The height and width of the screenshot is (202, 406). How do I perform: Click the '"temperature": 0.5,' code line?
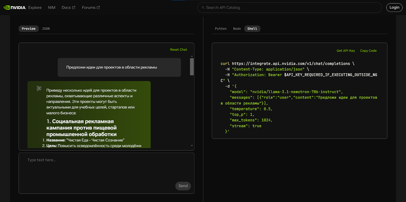[x=251, y=109]
